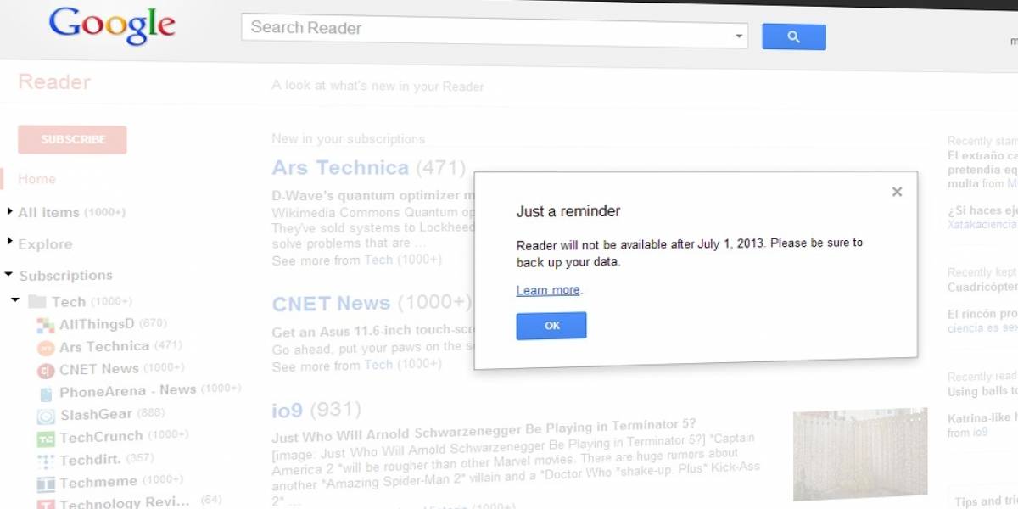The width and height of the screenshot is (1018, 509).
Task: Open the All items label
Action: coord(48,212)
